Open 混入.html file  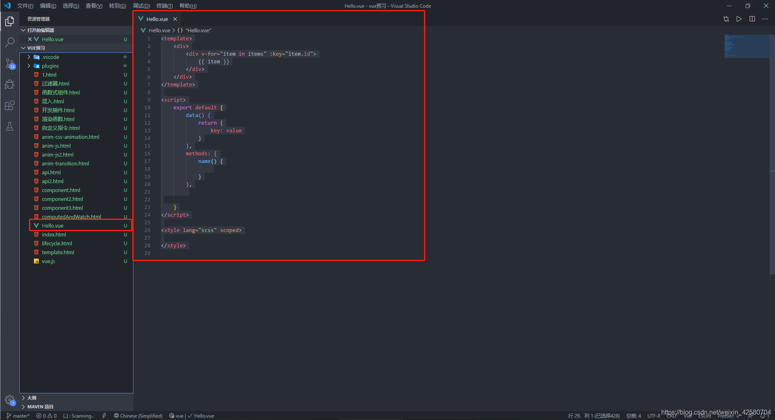[77, 101]
